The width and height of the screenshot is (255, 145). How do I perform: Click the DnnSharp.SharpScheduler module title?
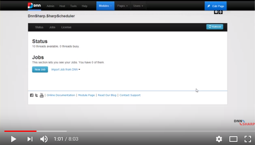(x=51, y=16)
